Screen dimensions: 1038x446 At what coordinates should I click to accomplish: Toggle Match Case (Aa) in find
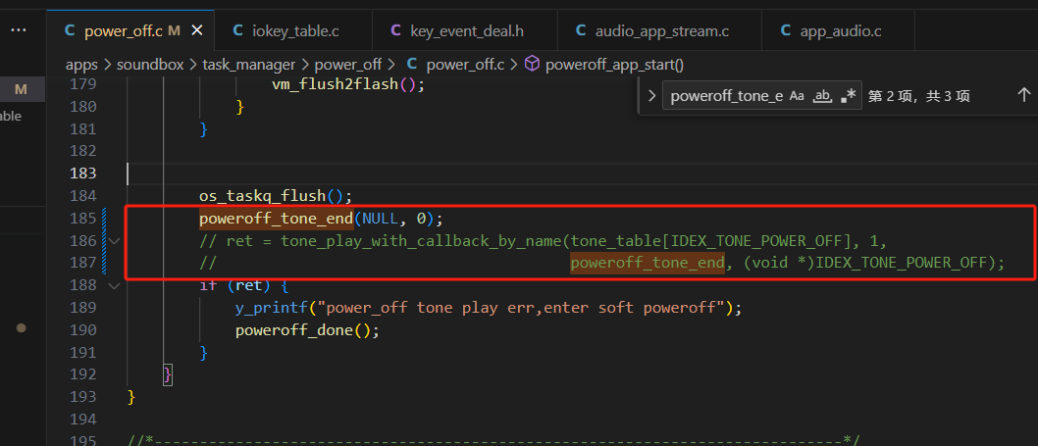(x=797, y=96)
